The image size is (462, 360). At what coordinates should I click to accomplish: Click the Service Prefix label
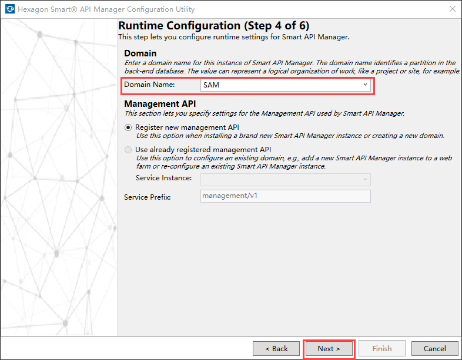pos(147,197)
